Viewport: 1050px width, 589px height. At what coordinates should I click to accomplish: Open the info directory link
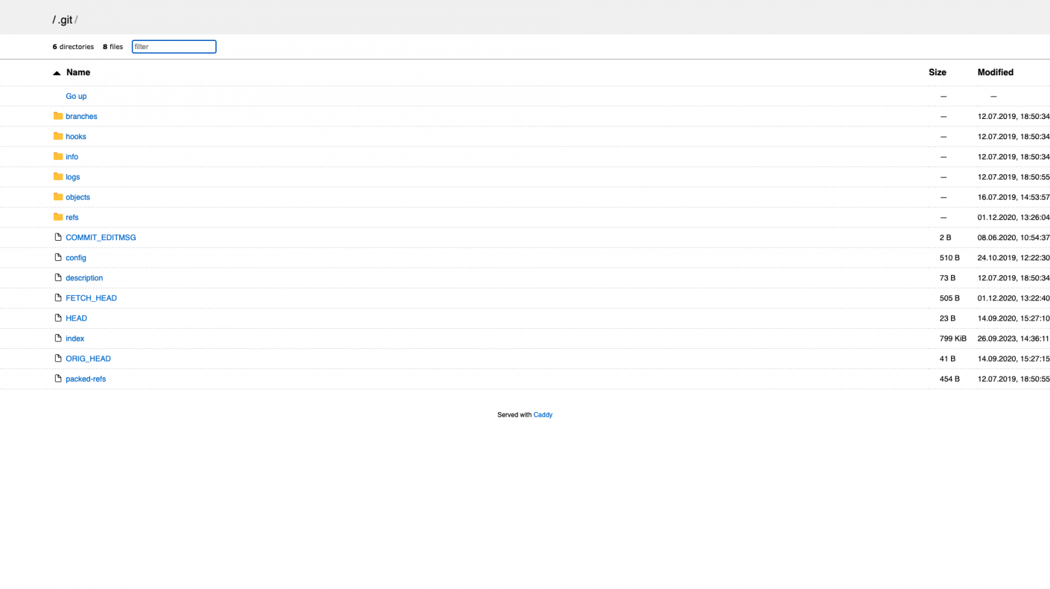coord(72,157)
